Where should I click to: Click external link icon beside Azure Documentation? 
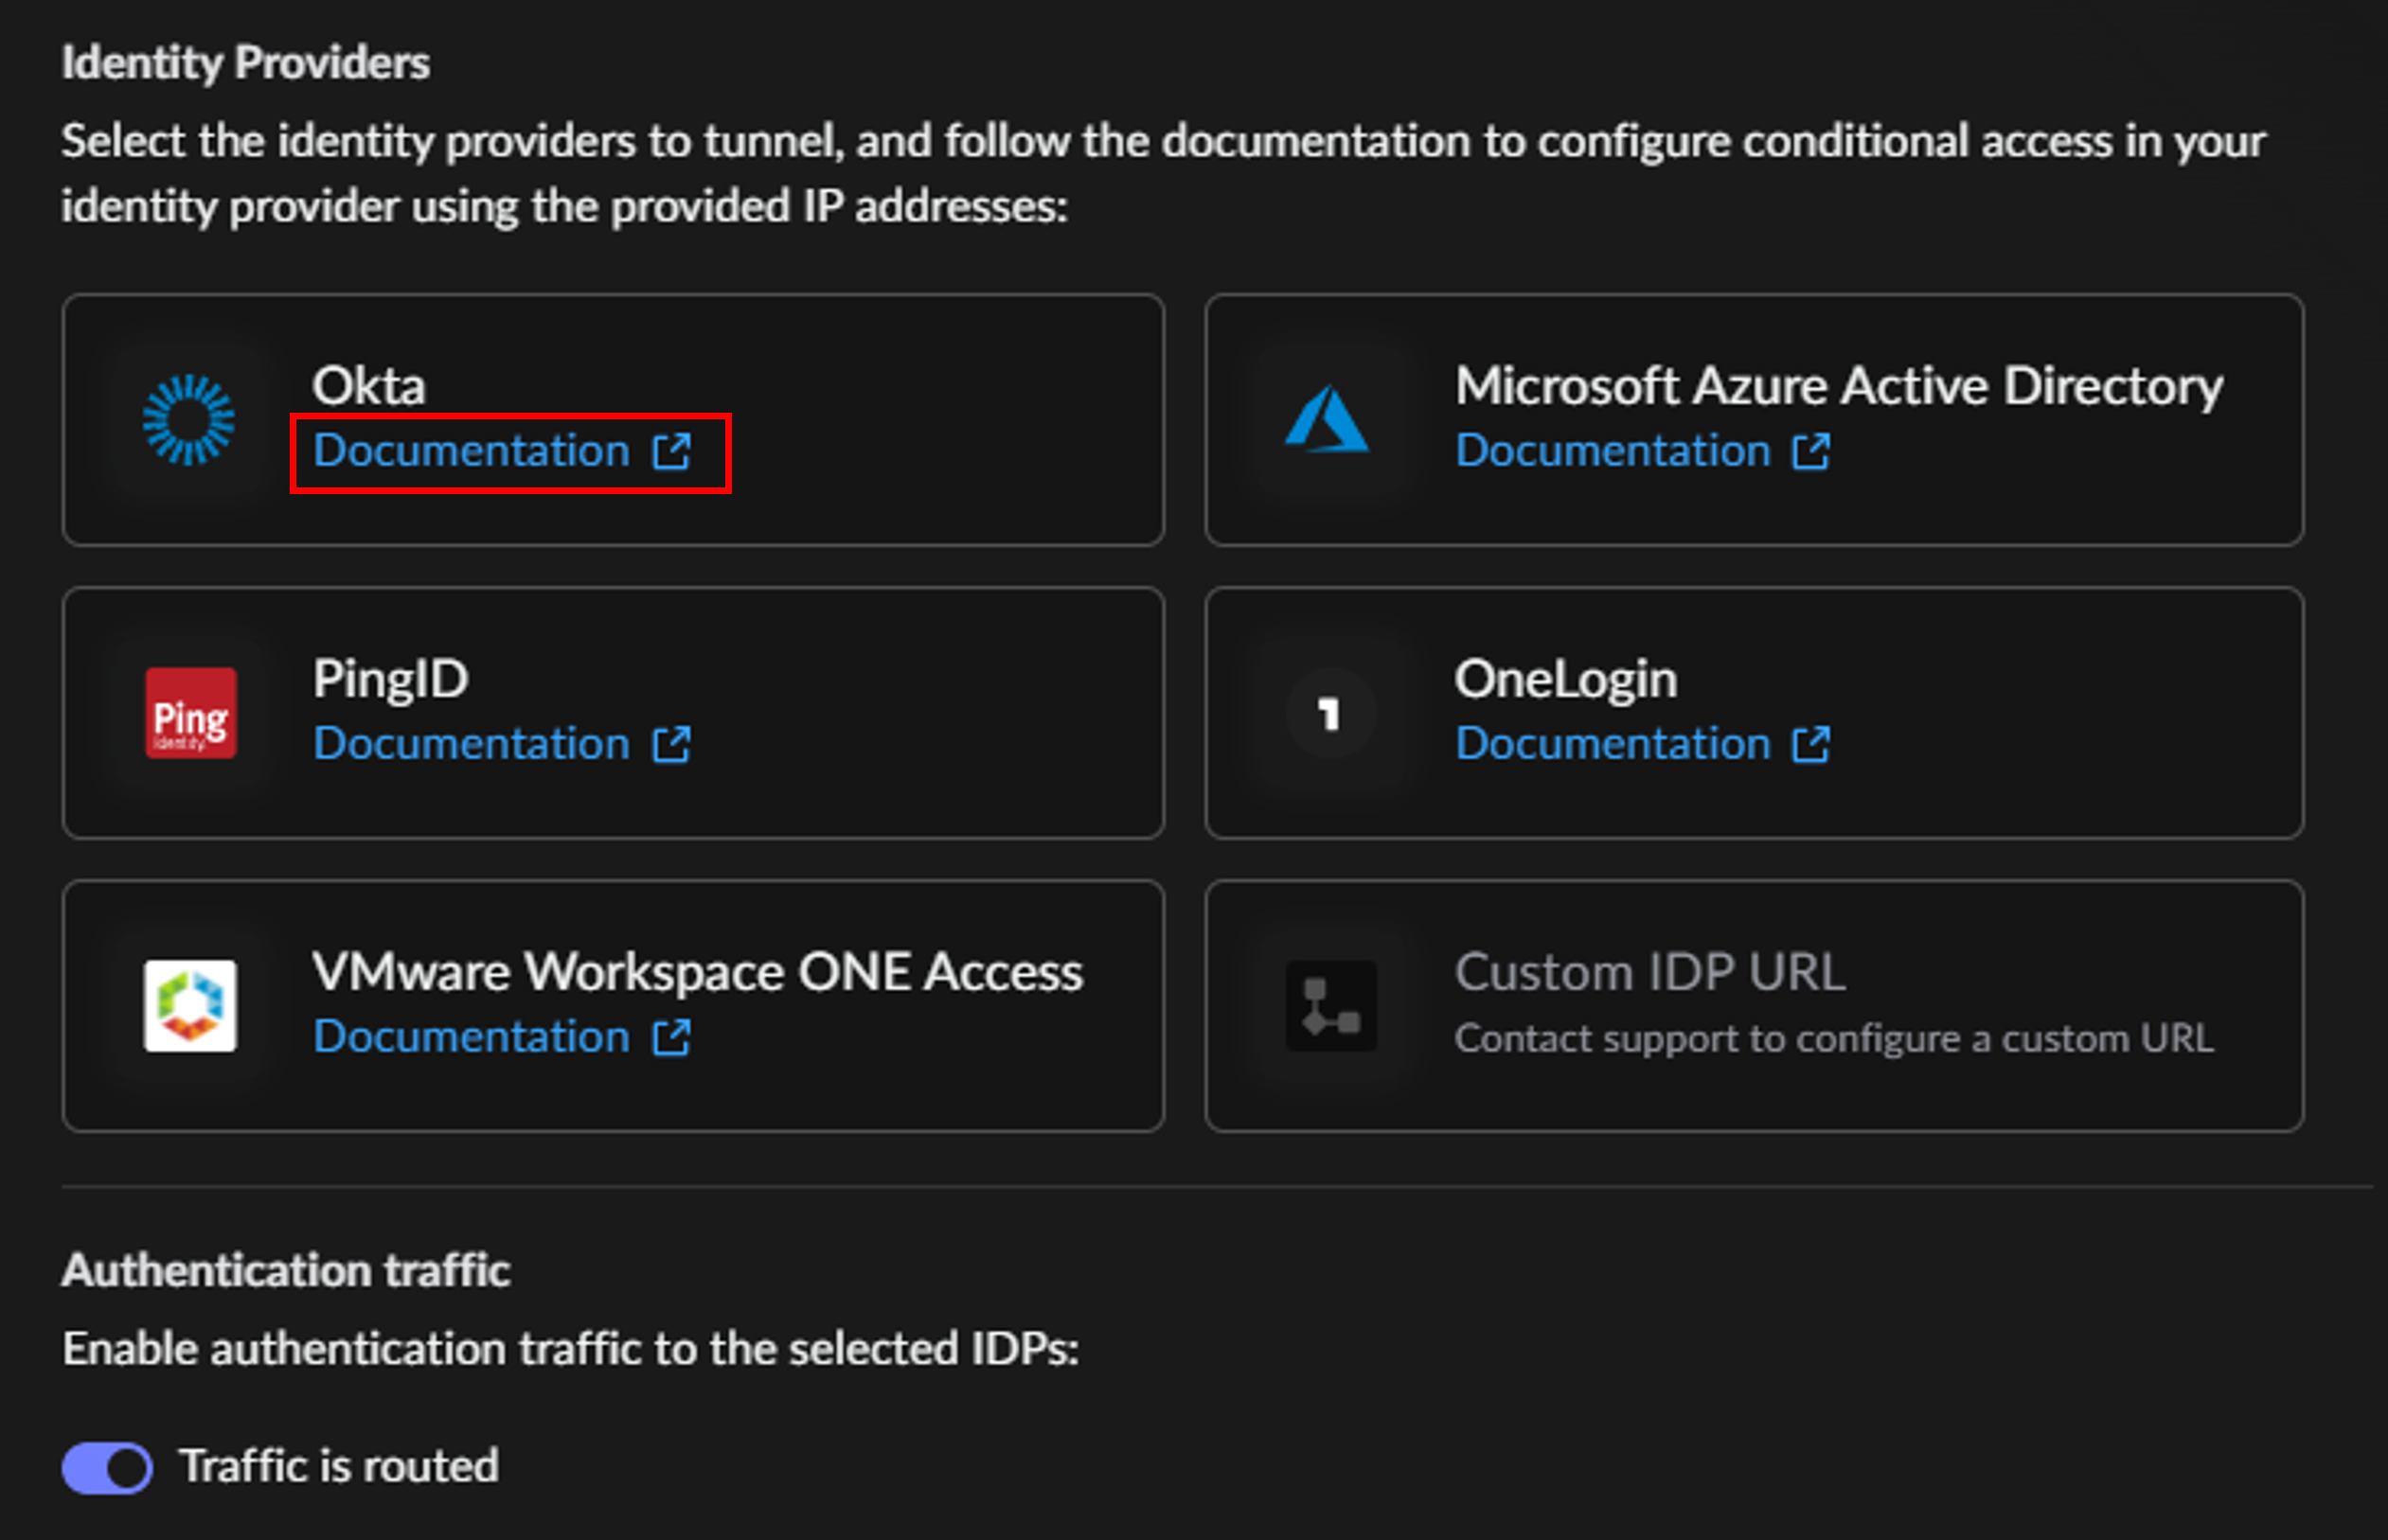1810,451
